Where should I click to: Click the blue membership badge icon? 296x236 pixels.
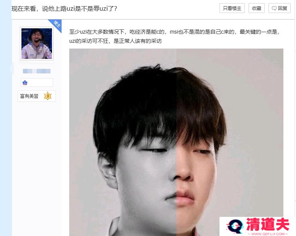(x=25, y=83)
